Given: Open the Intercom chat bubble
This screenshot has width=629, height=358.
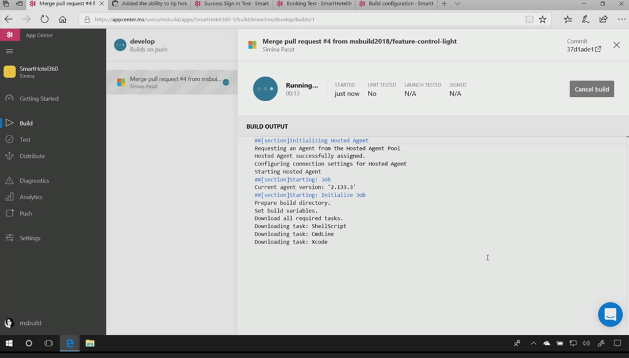Looking at the screenshot, I should click(x=609, y=314).
